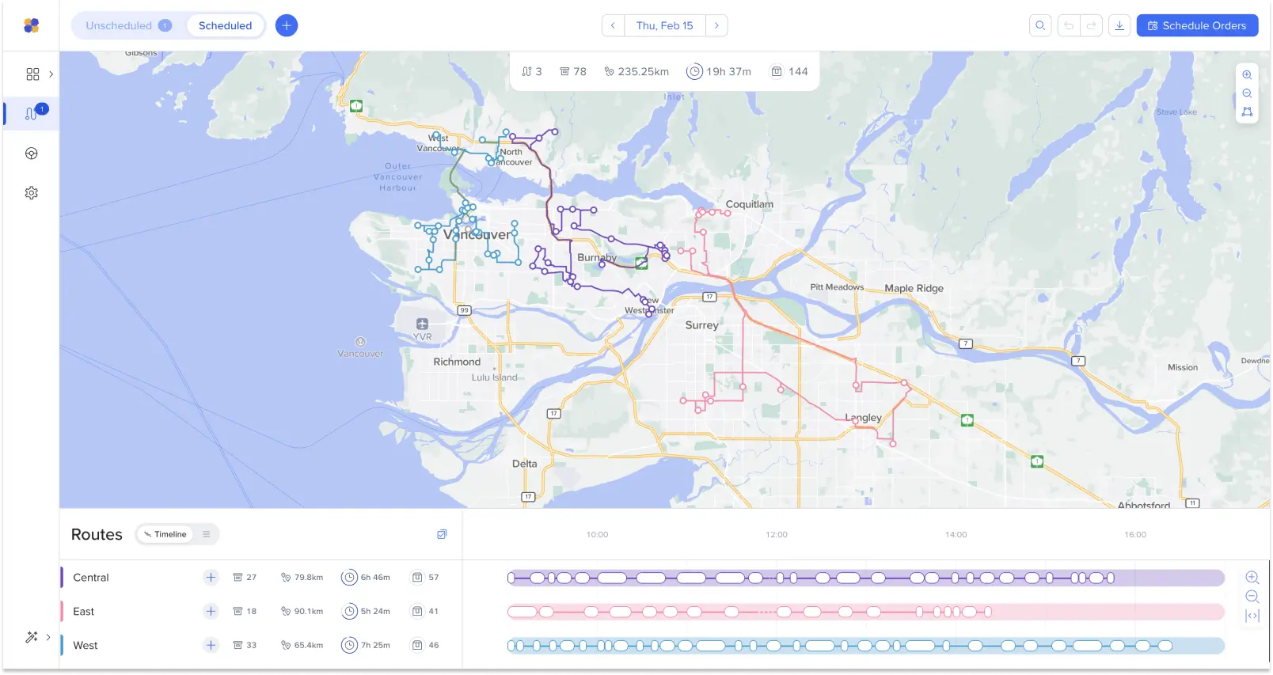The image size is (1273, 675).
Task: Switch to the Unscheduled tab
Action: 128,25
